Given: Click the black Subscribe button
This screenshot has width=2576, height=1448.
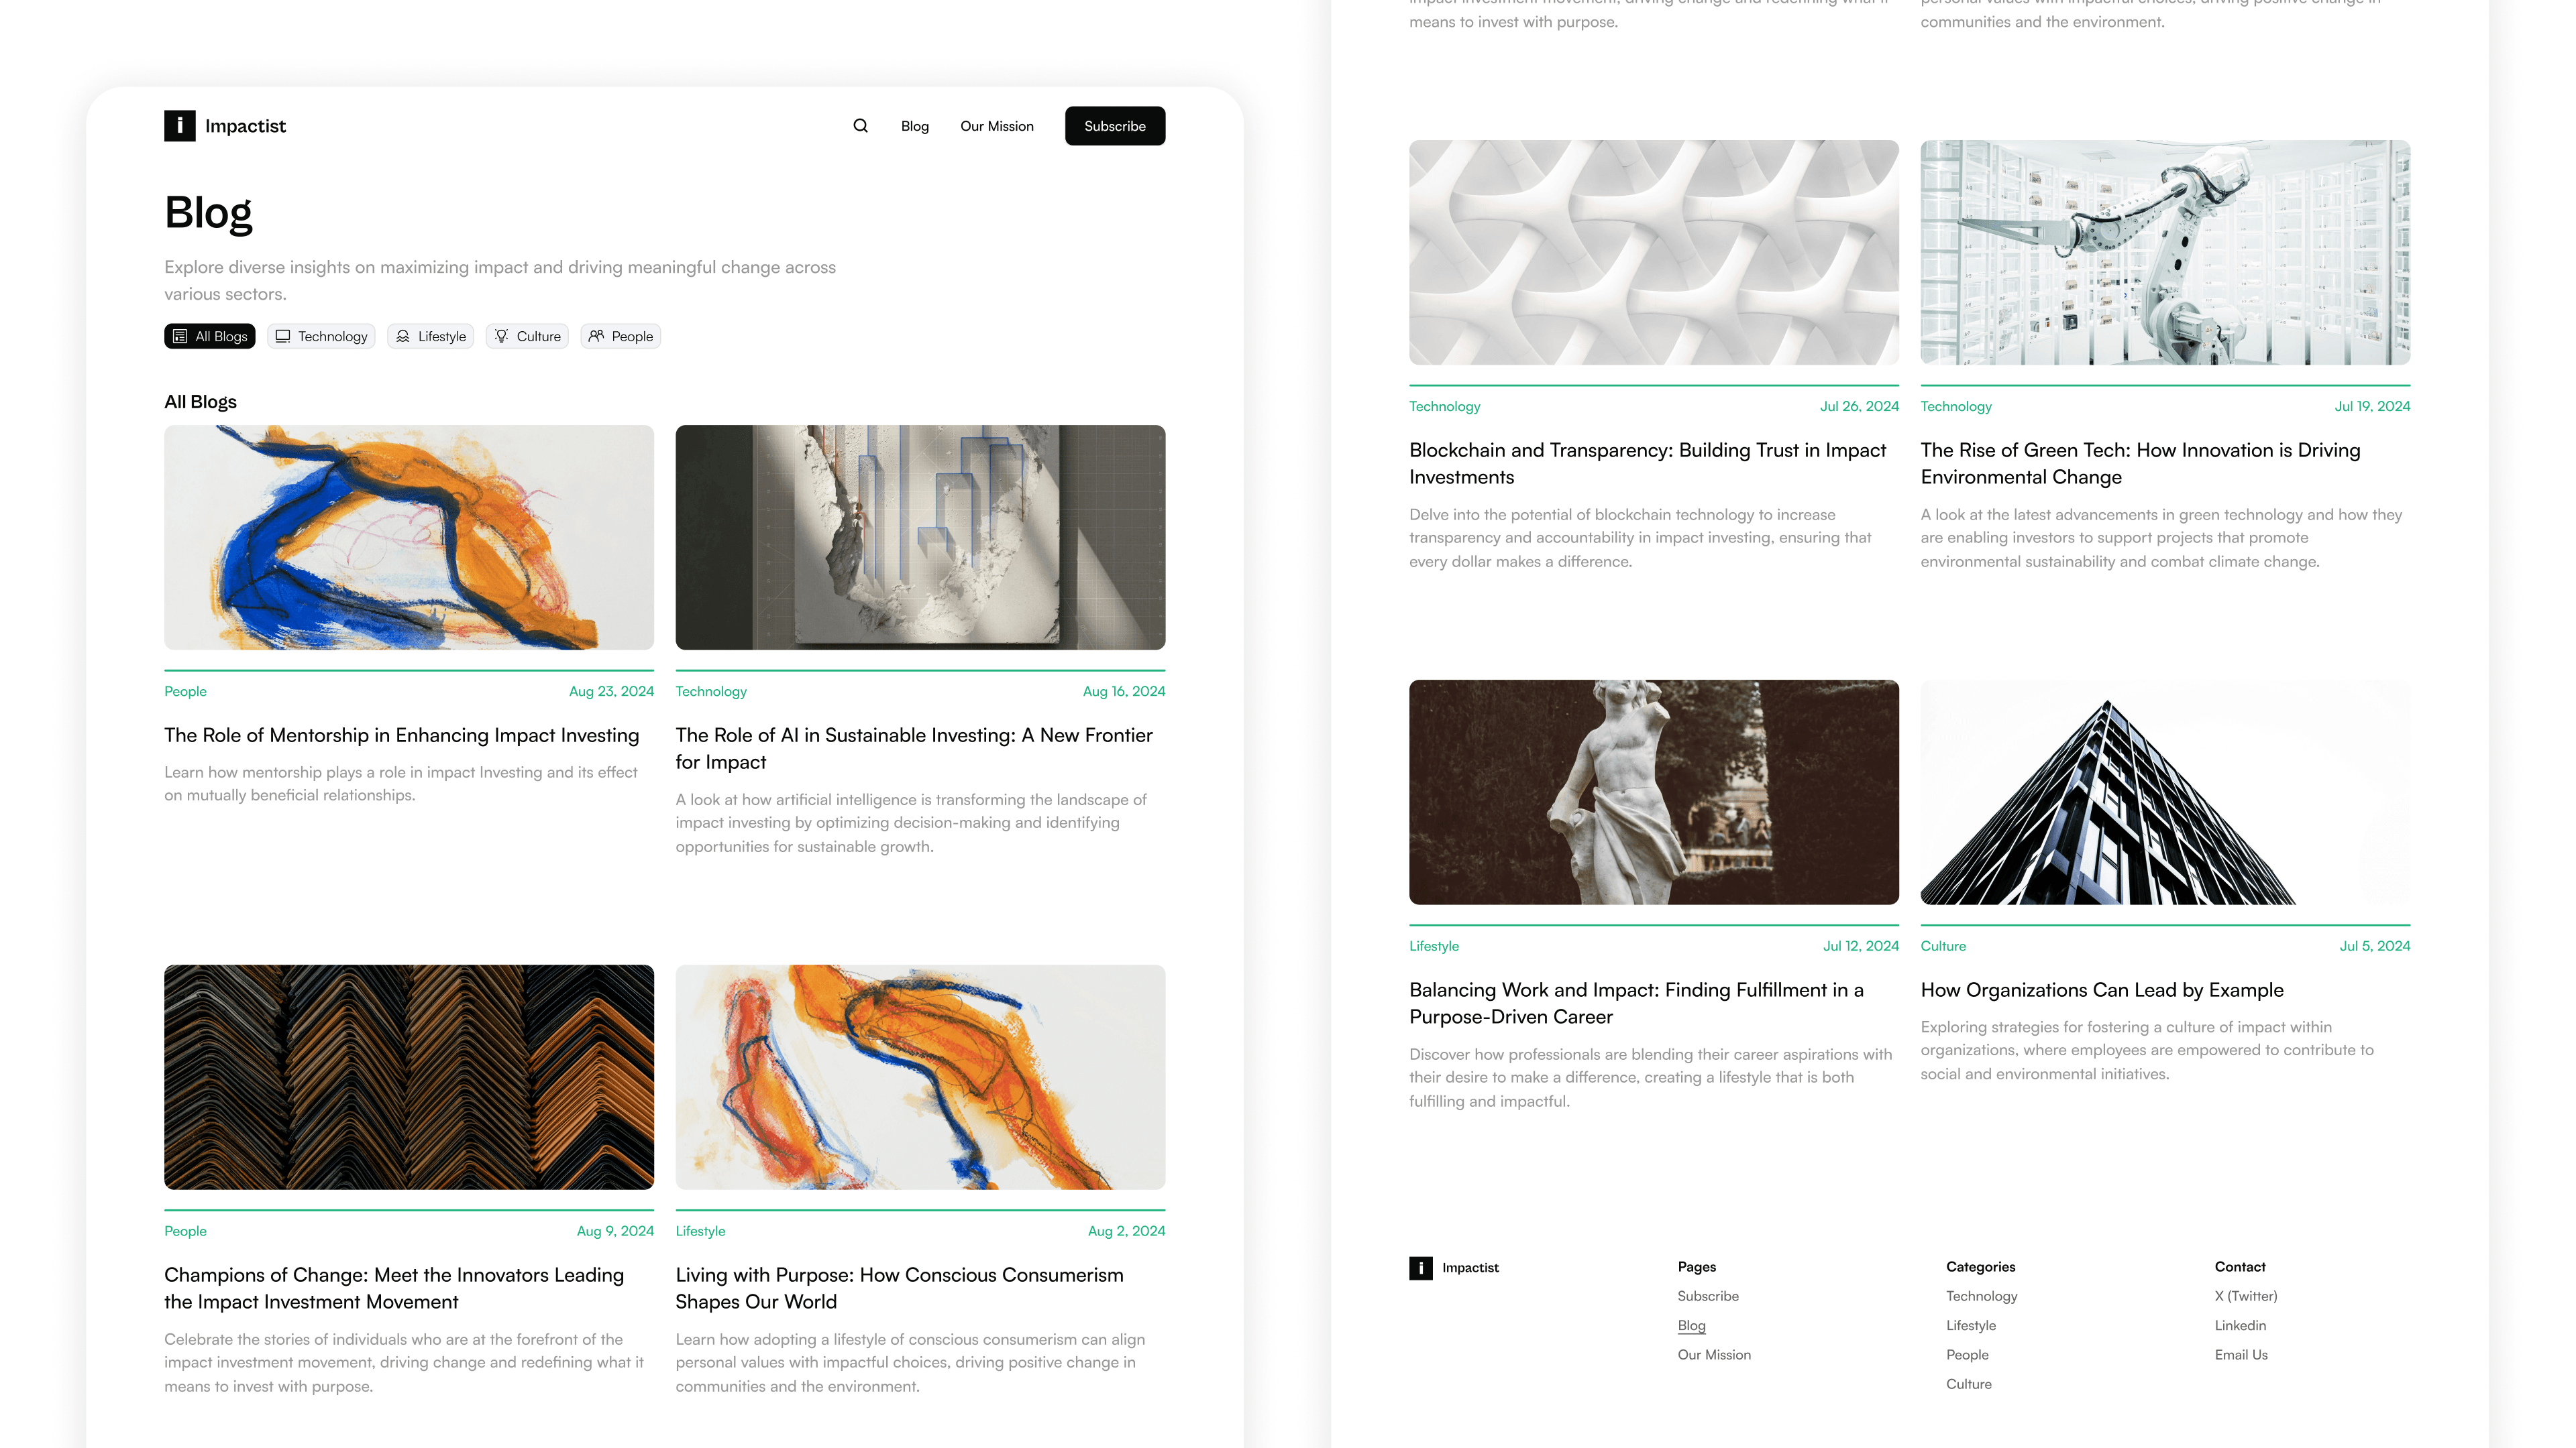Looking at the screenshot, I should point(1115,126).
